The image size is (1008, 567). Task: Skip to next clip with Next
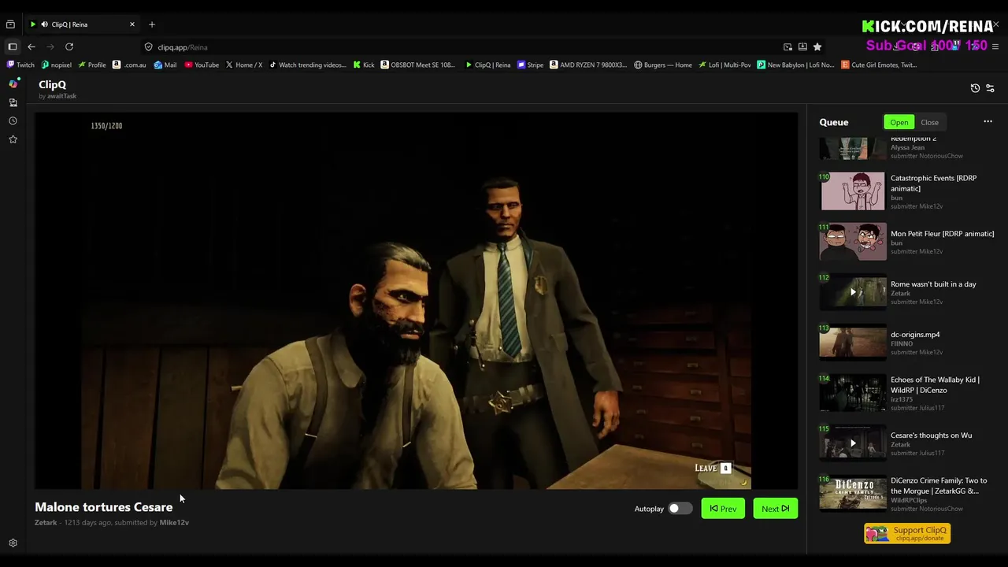coord(776,509)
